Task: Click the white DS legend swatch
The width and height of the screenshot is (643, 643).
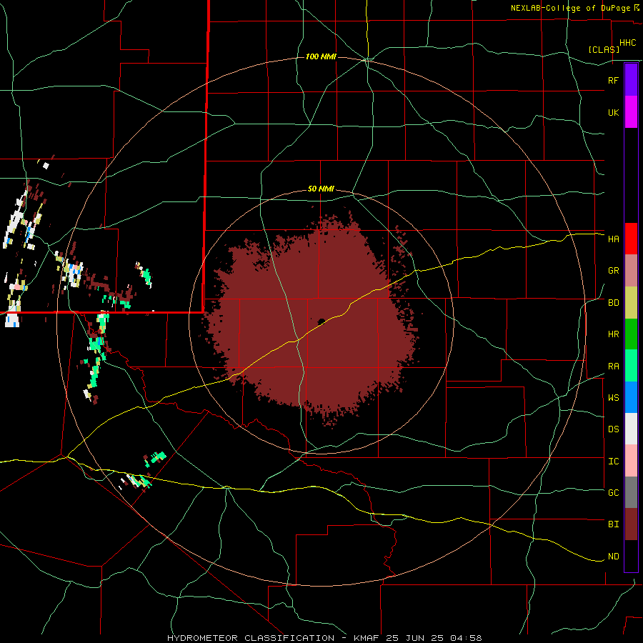Action: 631,429
